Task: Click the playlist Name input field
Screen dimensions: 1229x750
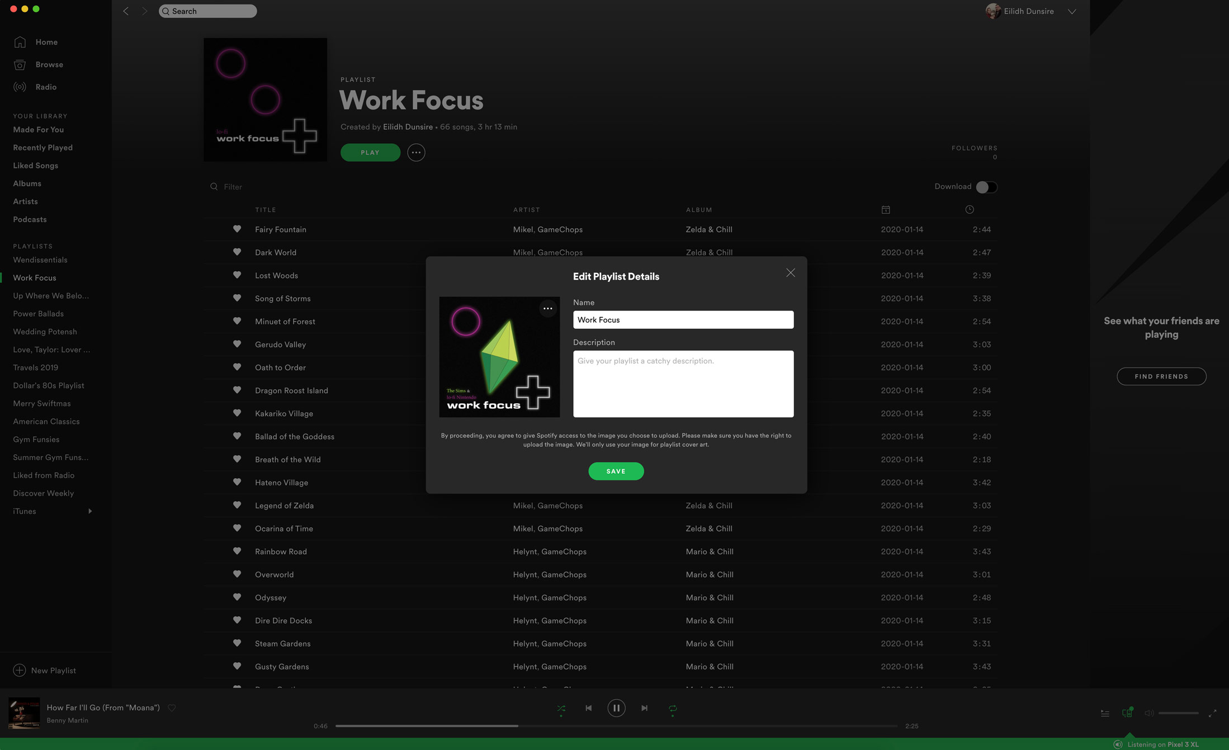Action: coord(683,320)
